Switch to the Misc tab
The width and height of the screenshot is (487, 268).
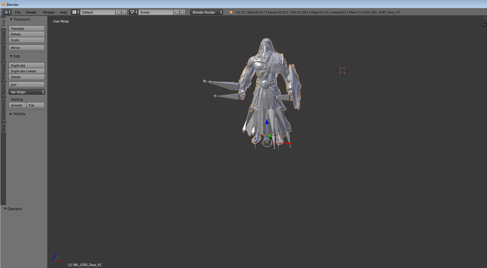(x=4, y=128)
